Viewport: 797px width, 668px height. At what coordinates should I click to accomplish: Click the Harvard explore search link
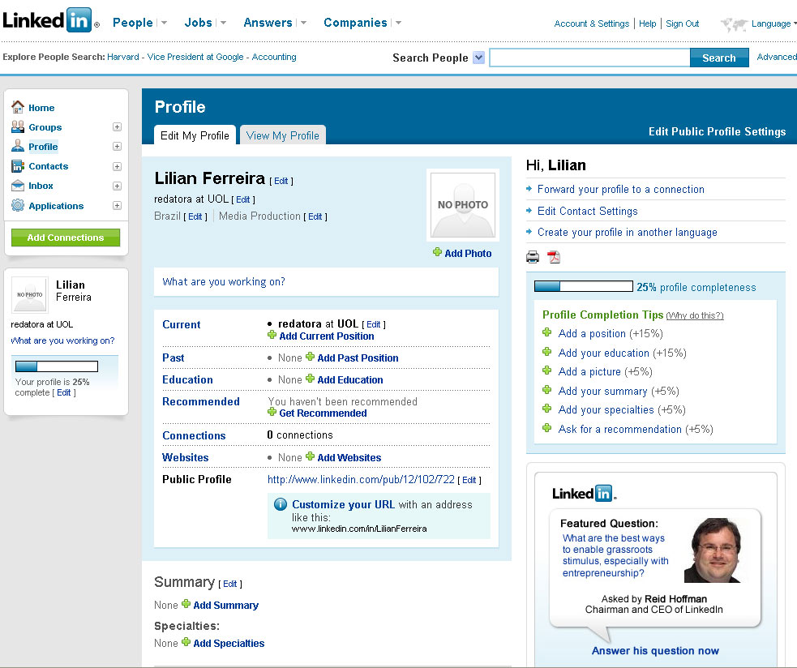click(x=123, y=57)
